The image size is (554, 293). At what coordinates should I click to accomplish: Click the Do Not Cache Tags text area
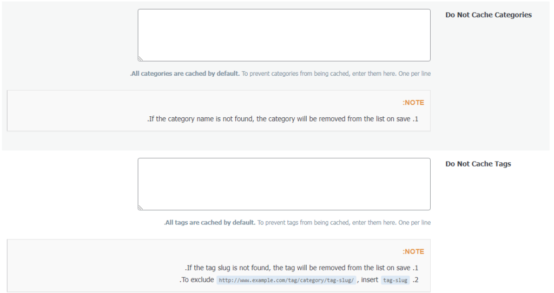(284, 184)
